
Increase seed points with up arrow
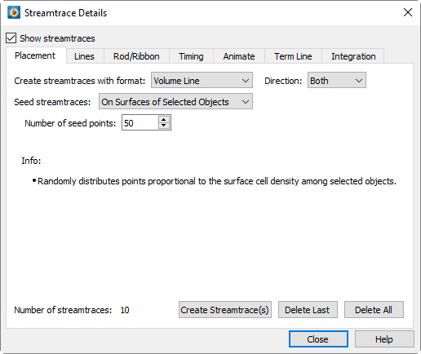click(163, 120)
